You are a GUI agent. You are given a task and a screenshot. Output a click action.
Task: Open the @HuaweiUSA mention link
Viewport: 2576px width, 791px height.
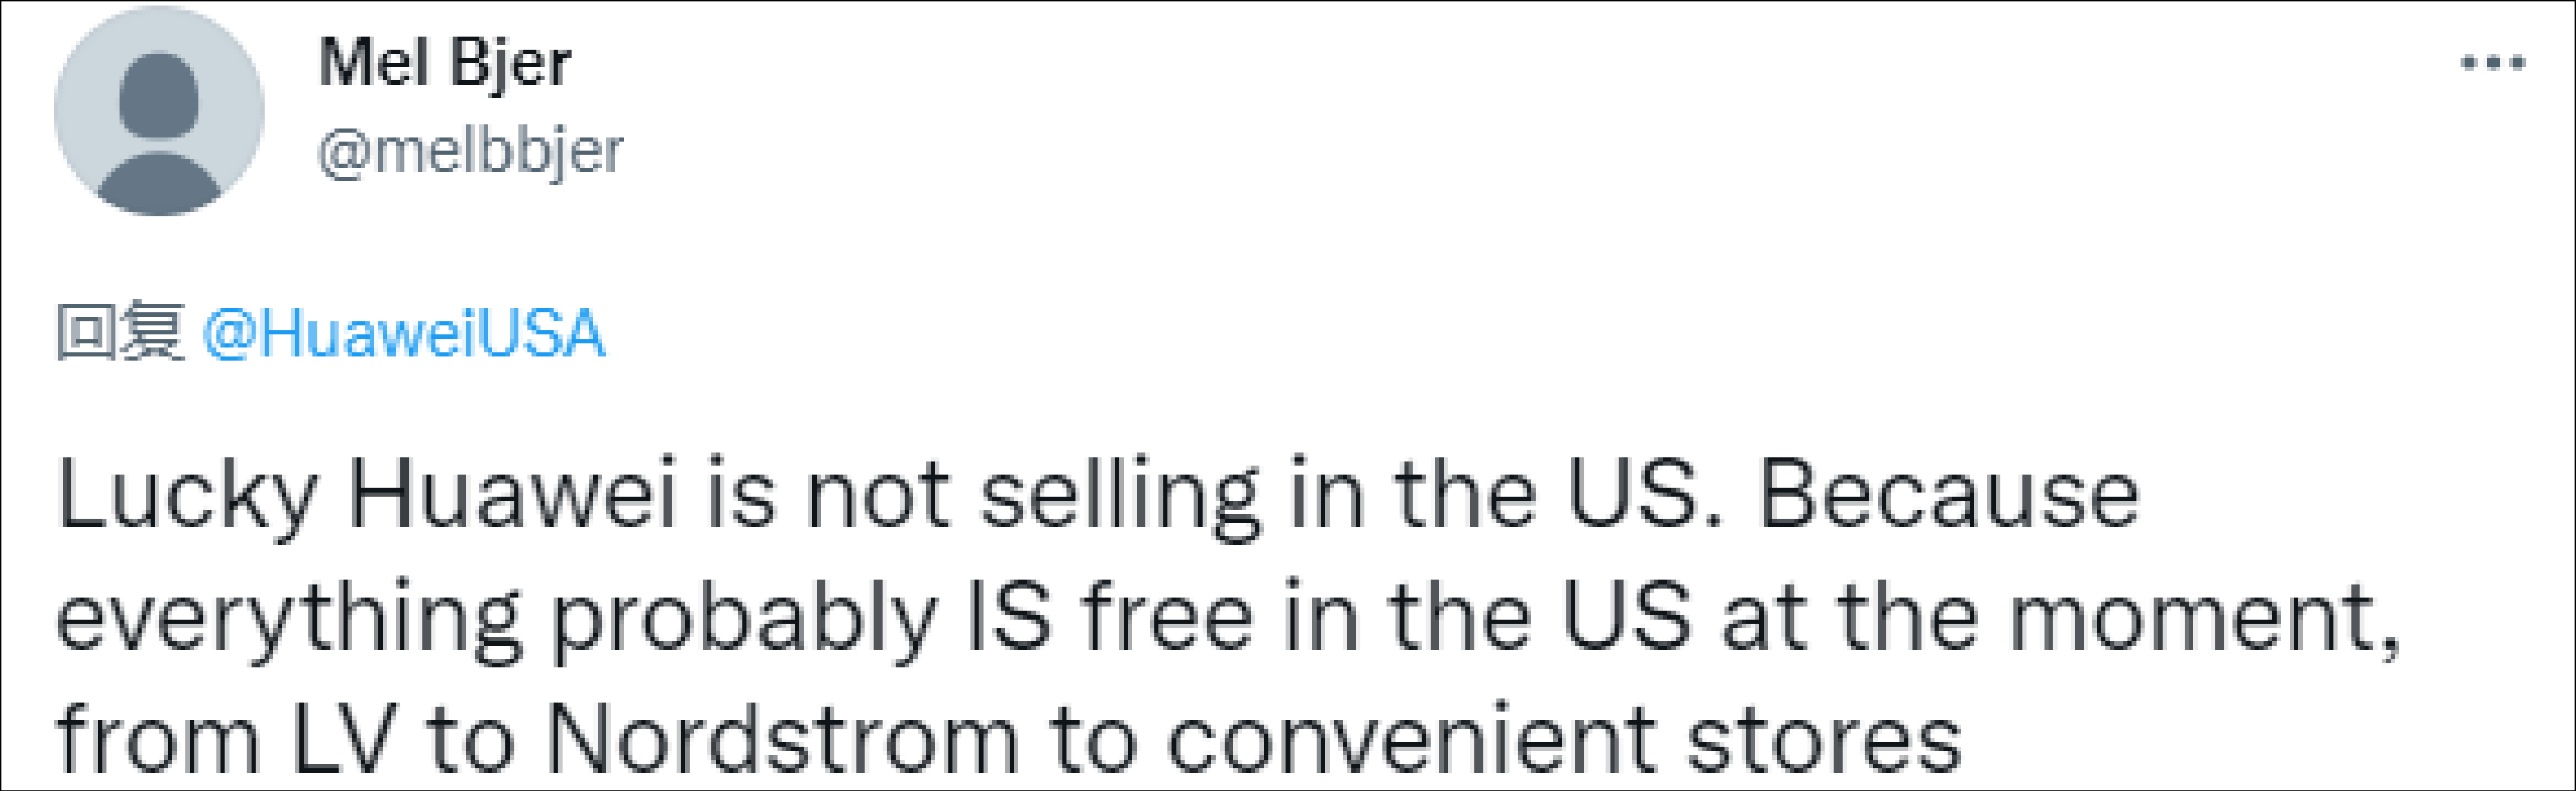404,333
